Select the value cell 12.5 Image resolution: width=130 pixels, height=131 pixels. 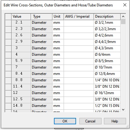[21, 100]
